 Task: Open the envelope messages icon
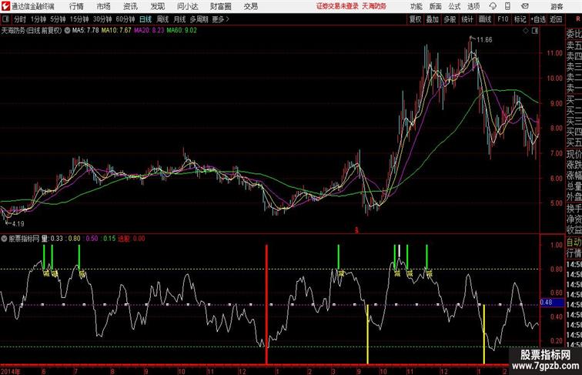[525, 6]
